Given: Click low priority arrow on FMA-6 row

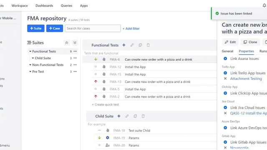Looking at the screenshot, I should [x=96, y=59].
